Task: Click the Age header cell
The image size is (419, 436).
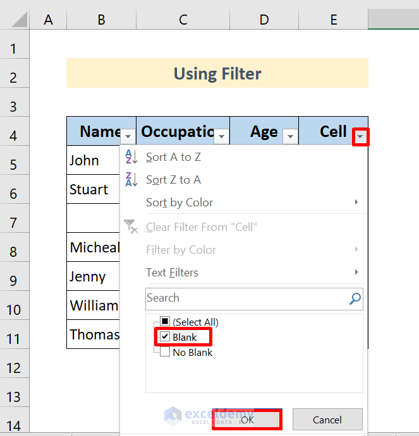Action: point(264,131)
